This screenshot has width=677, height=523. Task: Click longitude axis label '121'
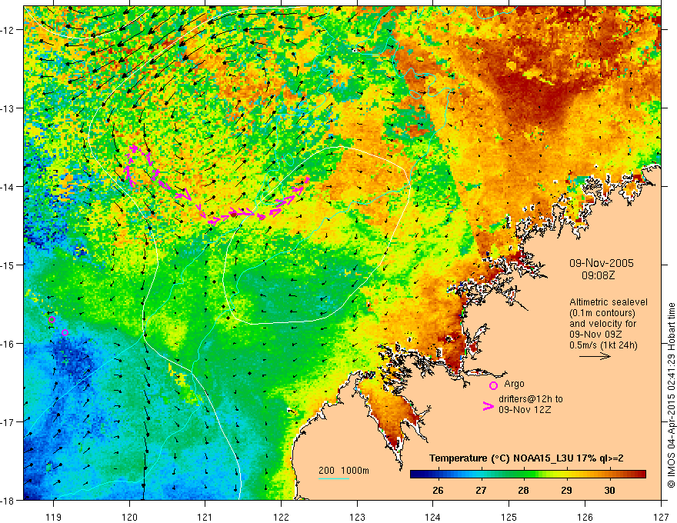(x=205, y=517)
